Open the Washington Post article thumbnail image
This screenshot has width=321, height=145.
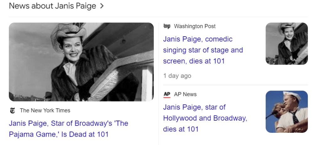286,44
